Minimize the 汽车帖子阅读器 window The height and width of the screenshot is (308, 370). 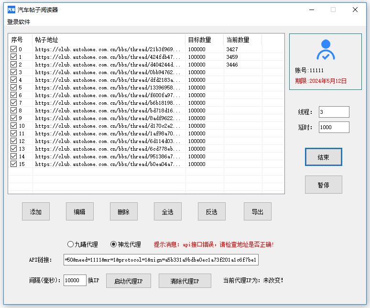coord(312,10)
